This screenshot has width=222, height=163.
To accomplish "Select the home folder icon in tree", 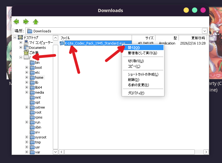I will coord(32,77).
